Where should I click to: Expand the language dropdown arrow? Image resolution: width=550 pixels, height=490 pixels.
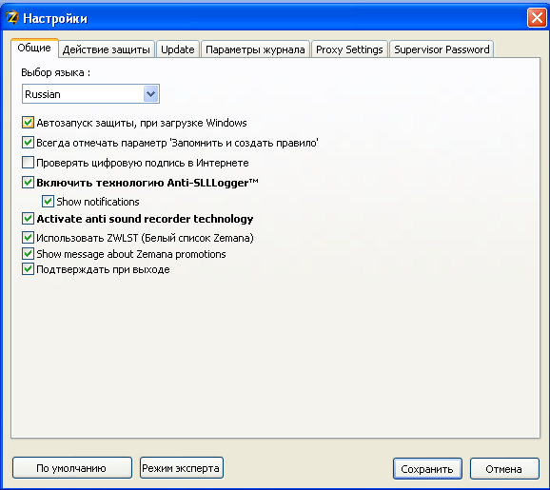tap(151, 94)
